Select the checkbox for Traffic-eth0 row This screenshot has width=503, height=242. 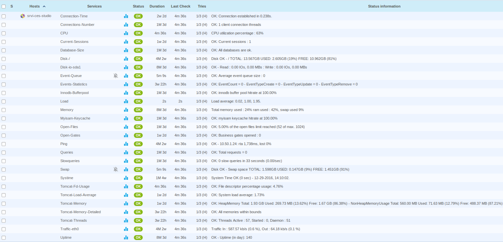(4, 229)
